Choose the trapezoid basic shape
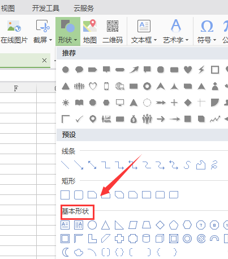This screenshot has width=228, height=259. pos(147,225)
